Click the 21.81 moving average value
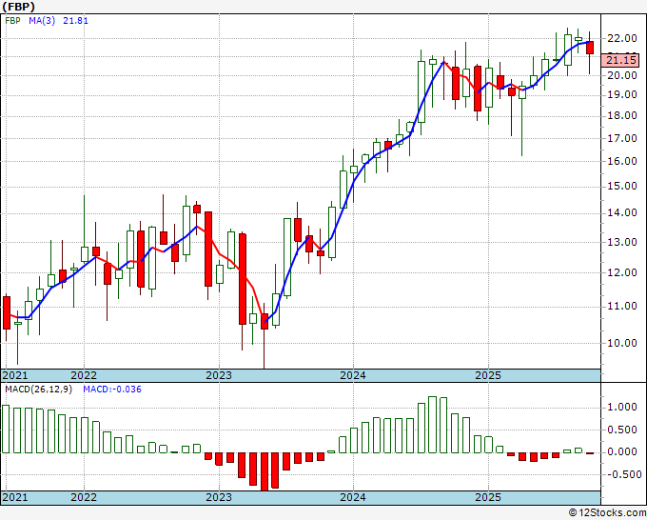Image resolution: width=647 pixels, height=520 pixels. pyautogui.click(x=75, y=21)
